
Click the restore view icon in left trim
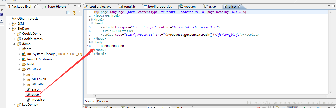(x=2, y=10)
